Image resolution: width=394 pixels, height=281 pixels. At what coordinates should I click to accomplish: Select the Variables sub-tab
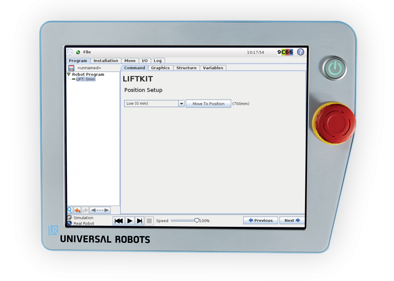tap(213, 68)
